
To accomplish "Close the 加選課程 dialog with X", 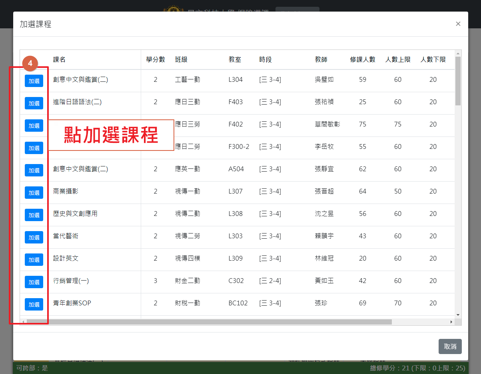I will pos(458,24).
